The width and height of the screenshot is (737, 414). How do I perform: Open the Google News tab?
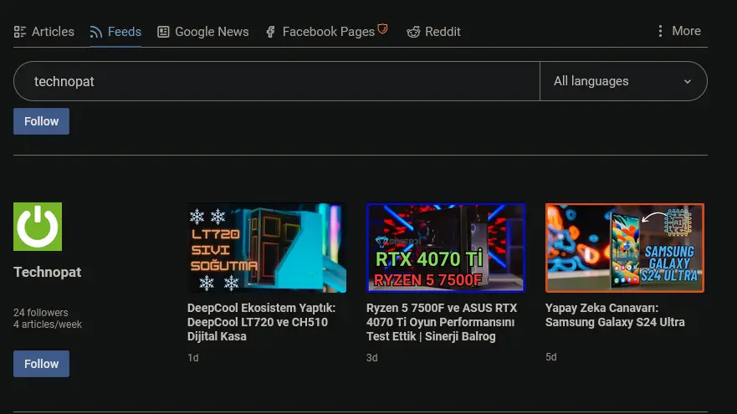[x=203, y=32]
